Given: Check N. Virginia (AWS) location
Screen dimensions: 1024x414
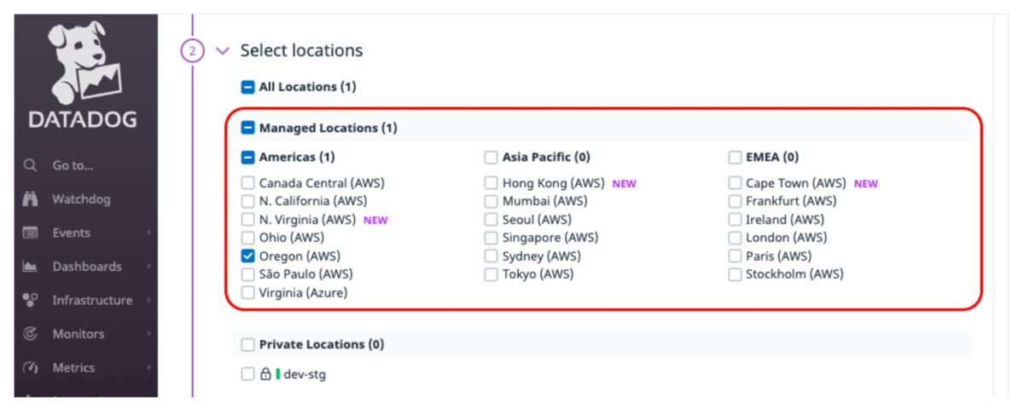Looking at the screenshot, I should (x=247, y=220).
